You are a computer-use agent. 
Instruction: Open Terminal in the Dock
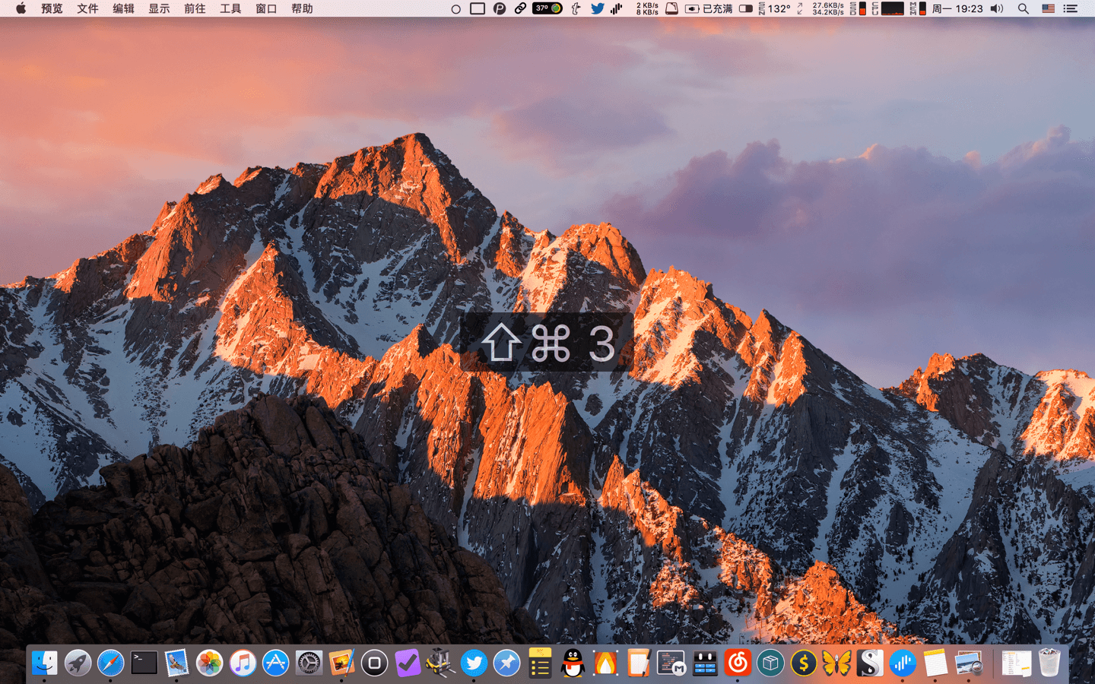pos(144,663)
